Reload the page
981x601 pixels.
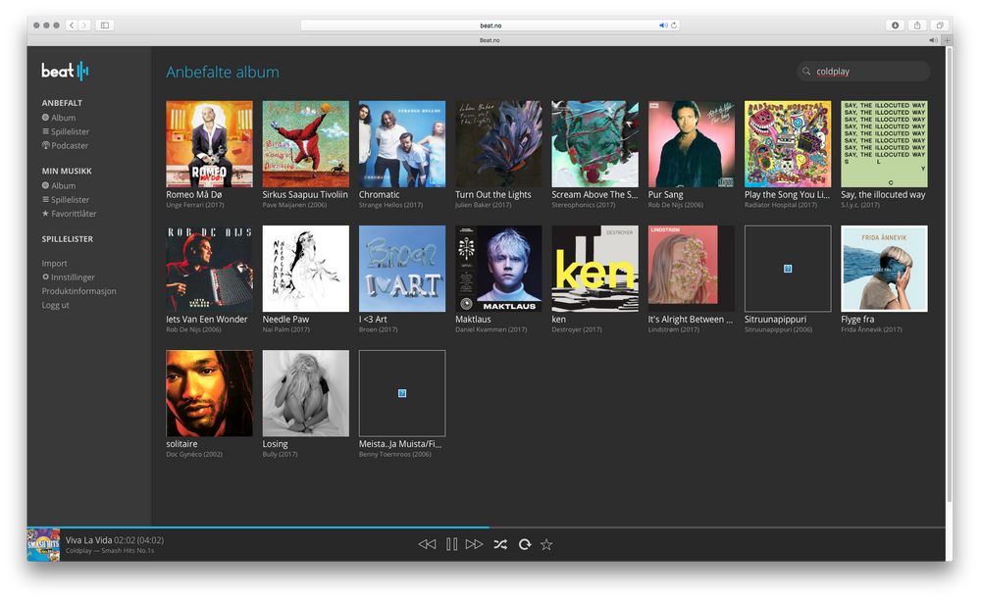674,25
